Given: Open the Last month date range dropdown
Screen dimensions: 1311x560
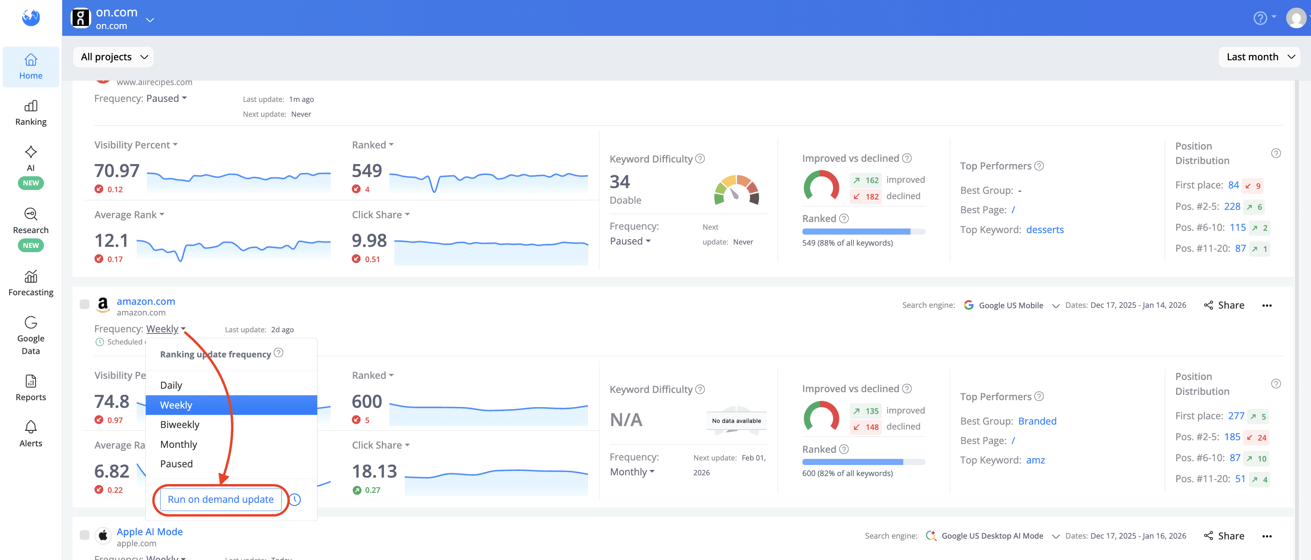Looking at the screenshot, I should 1259,57.
